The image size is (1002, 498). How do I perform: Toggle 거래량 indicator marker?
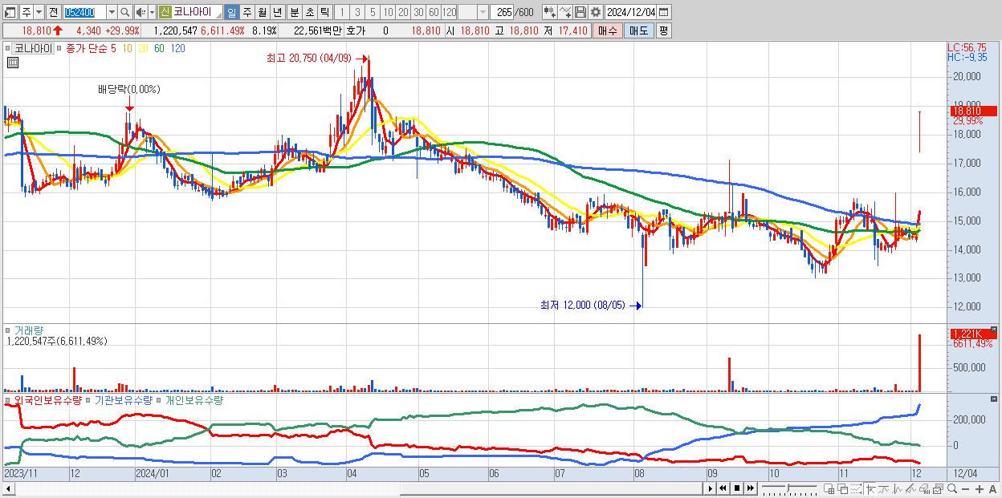(x=10, y=330)
